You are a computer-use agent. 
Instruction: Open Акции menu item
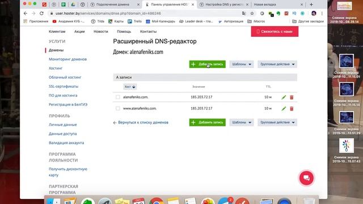[79, 32]
